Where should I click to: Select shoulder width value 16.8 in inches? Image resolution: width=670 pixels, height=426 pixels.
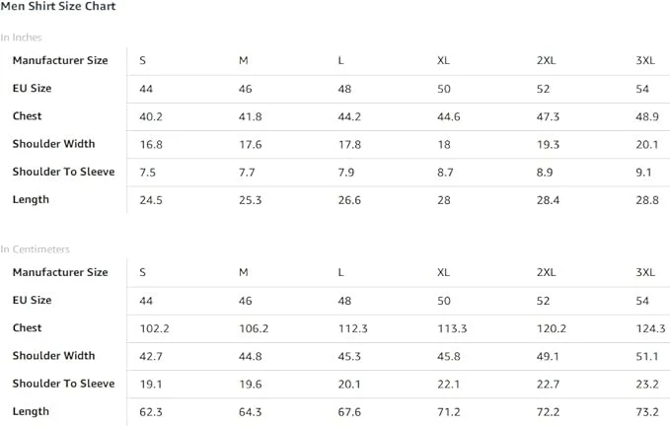coord(151,144)
